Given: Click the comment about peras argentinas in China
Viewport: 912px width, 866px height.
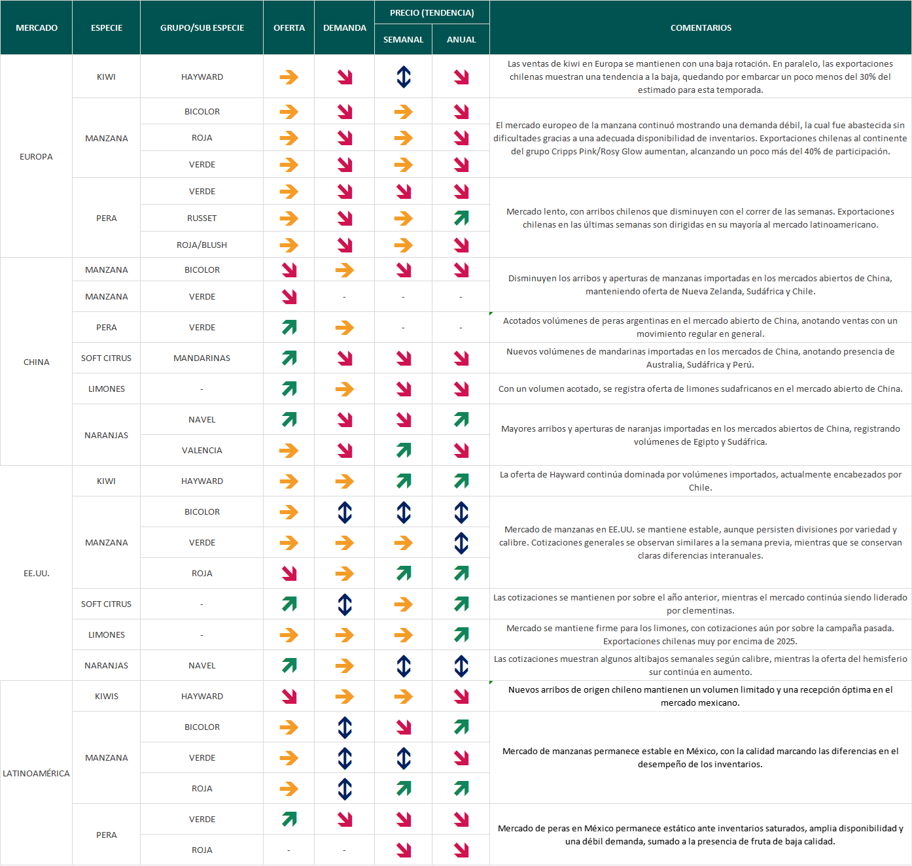Looking at the screenshot, I should tap(701, 327).
